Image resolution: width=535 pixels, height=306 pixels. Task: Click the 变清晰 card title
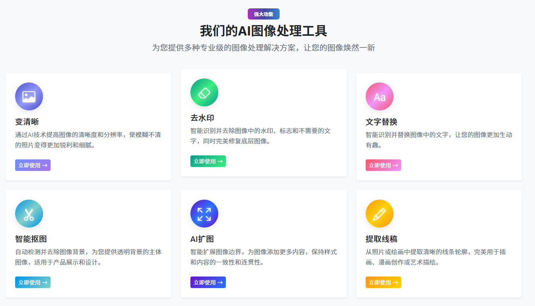pyautogui.click(x=27, y=122)
